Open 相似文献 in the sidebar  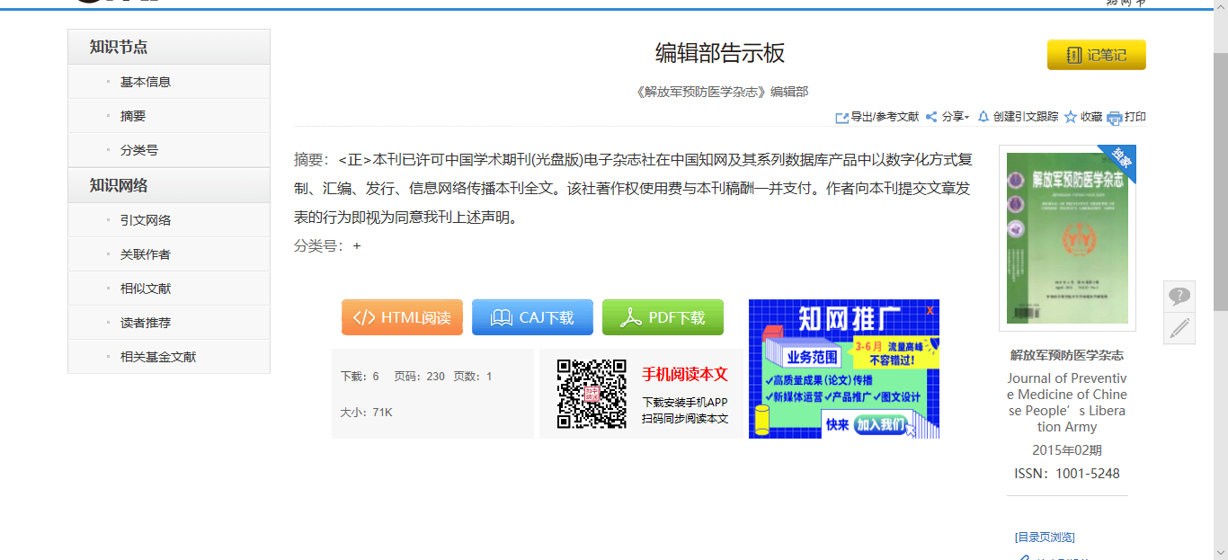tap(146, 289)
